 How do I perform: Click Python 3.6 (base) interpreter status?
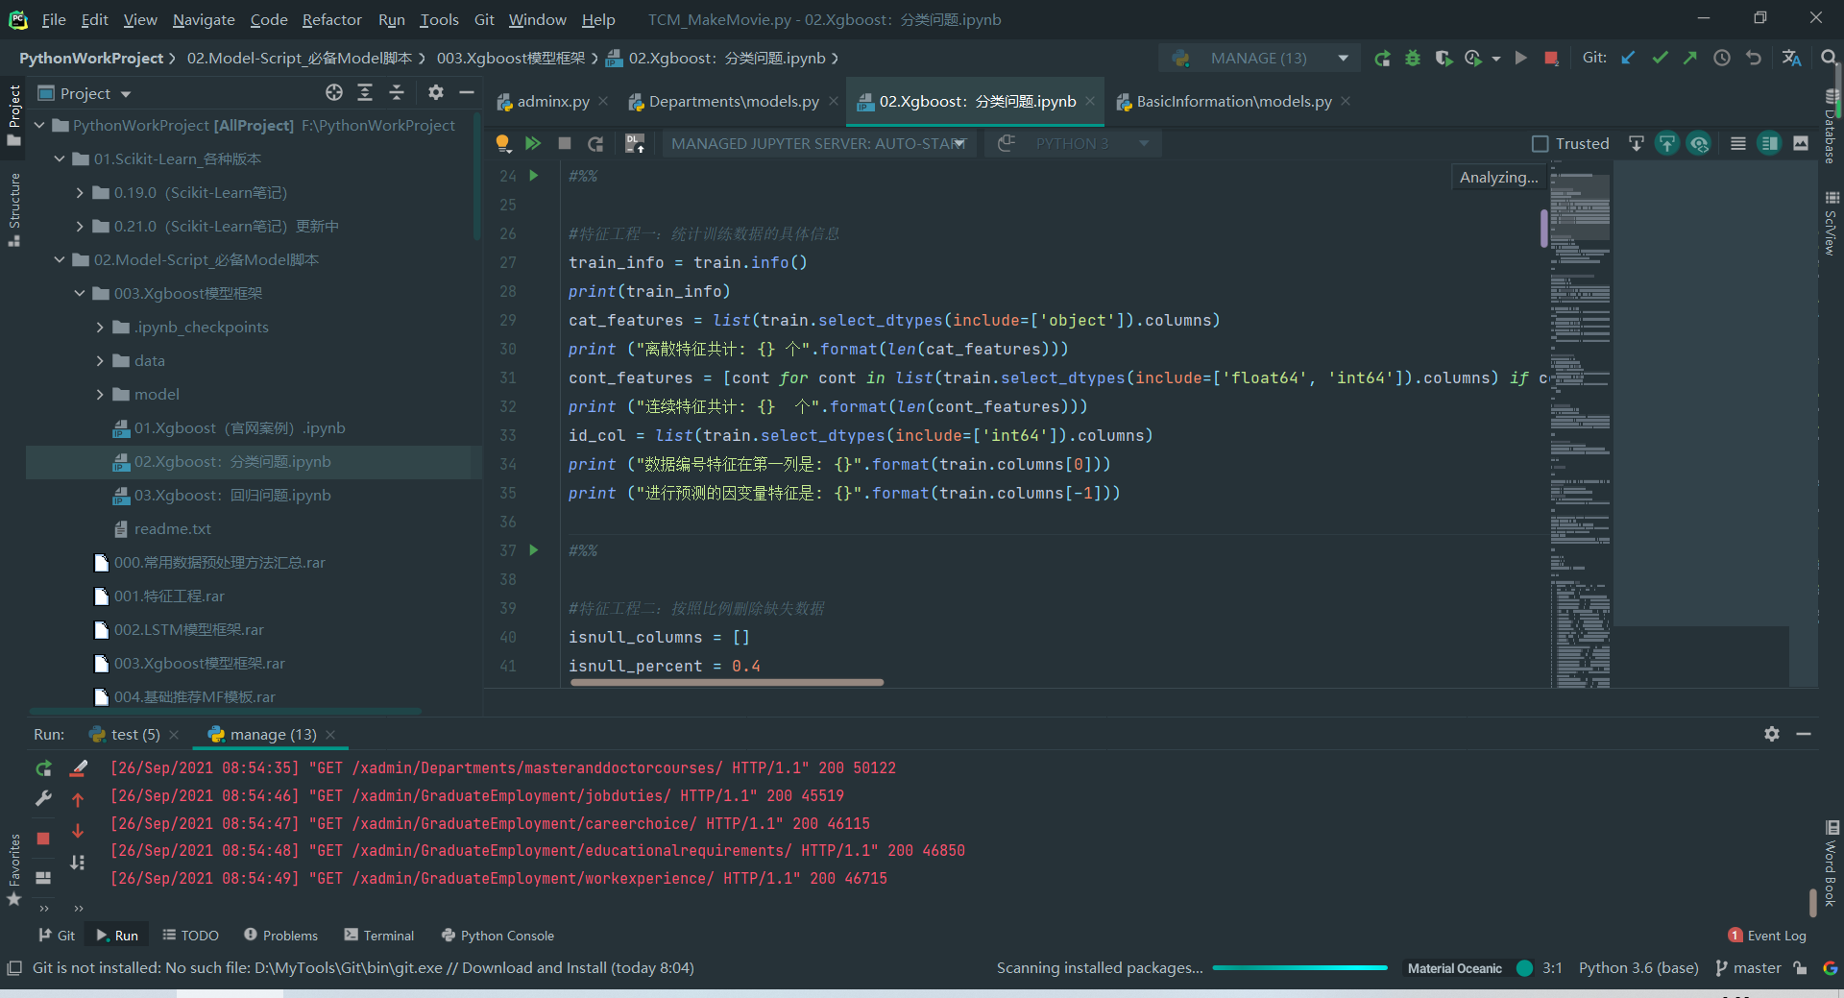click(1638, 968)
